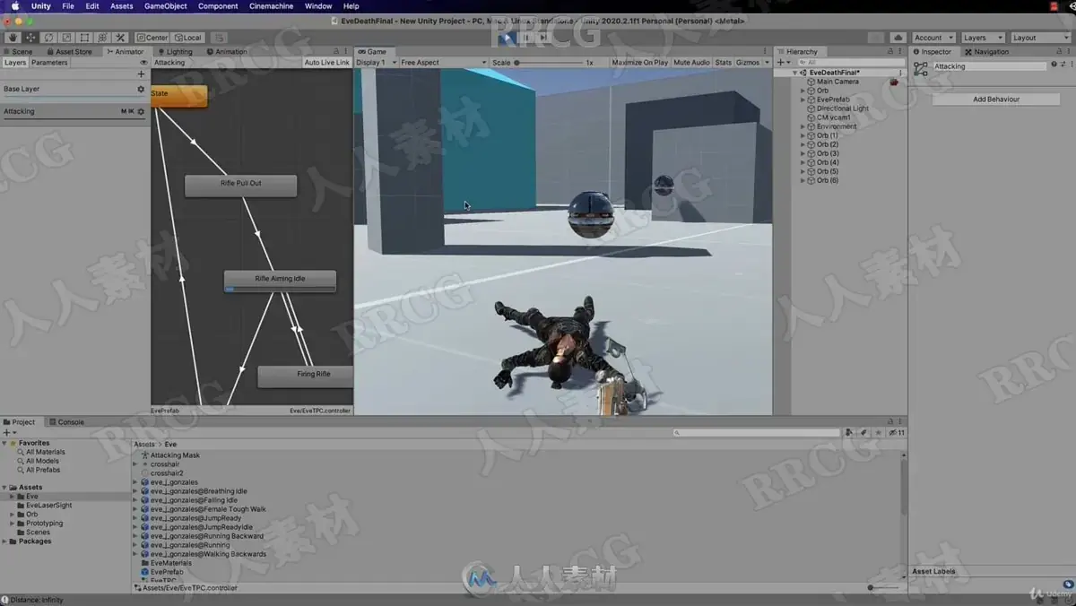Open Inspector preset selector icon
Screen dimensions: 1076x606
pos(1063,65)
